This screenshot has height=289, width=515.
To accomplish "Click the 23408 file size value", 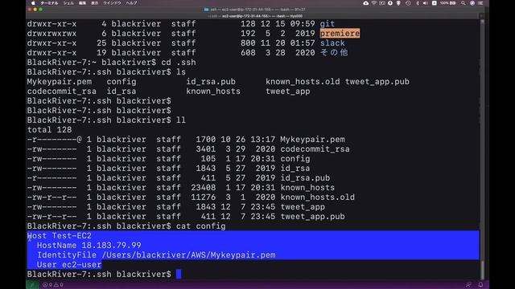I will (x=204, y=188).
